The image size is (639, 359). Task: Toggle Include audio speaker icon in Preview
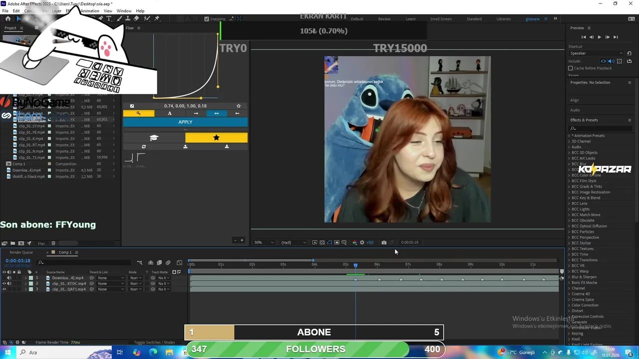pyautogui.click(x=612, y=61)
